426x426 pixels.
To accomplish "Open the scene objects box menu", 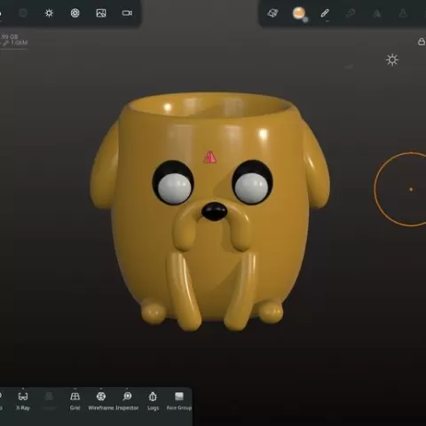I will click(272, 13).
